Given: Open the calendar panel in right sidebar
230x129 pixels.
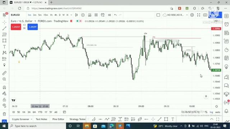Looking at the screenshot, I should [226, 58].
